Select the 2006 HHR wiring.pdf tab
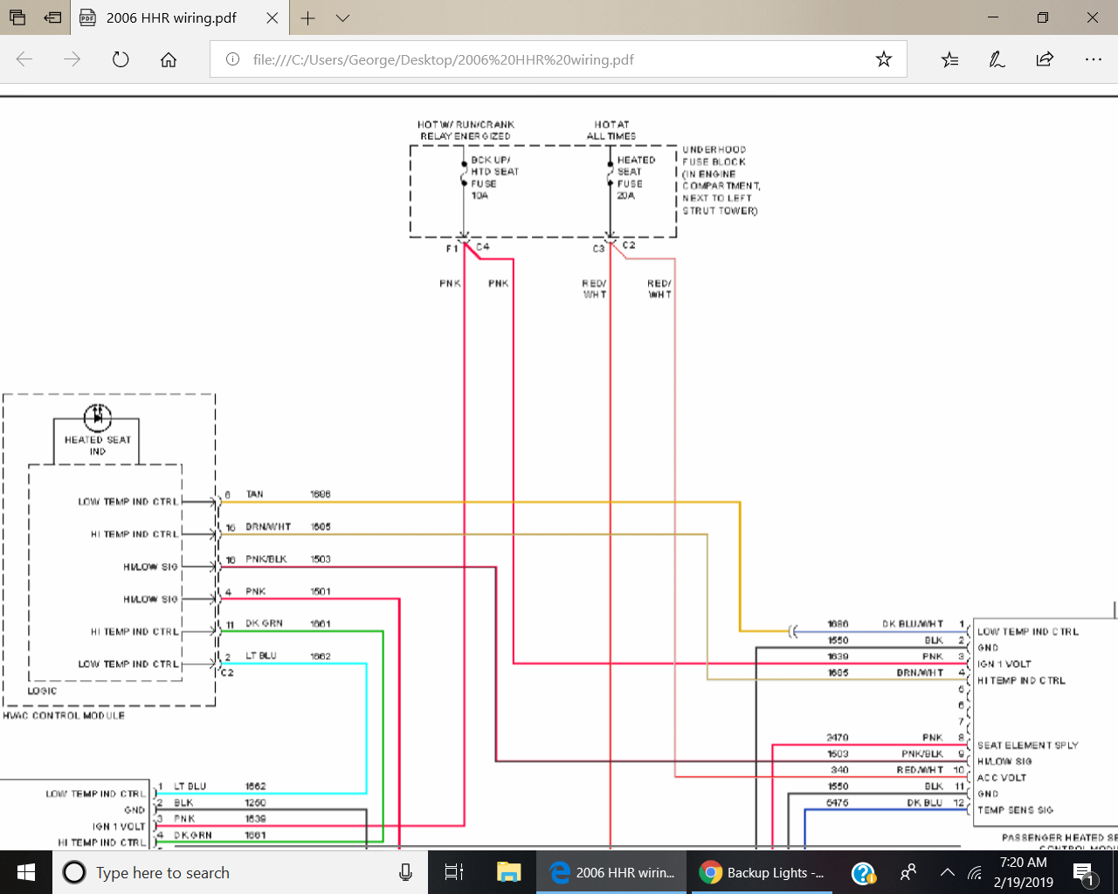The image size is (1118, 894). [x=171, y=17]
